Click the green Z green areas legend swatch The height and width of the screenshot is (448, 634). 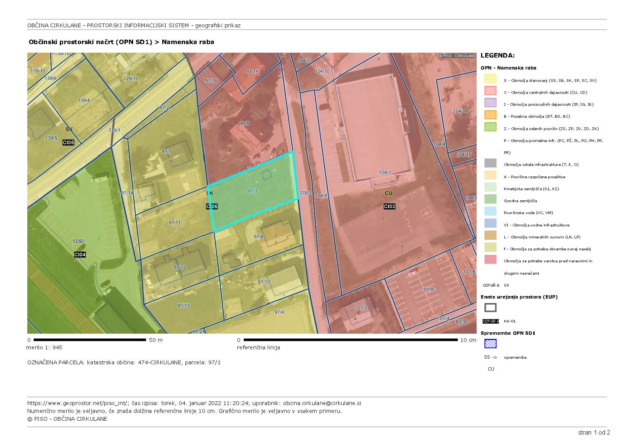pos(490,127)
